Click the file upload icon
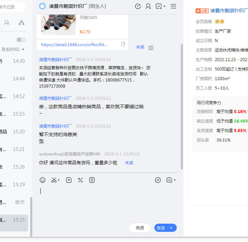The width and height of the screenshot is (248, 242). coord(69,180)
